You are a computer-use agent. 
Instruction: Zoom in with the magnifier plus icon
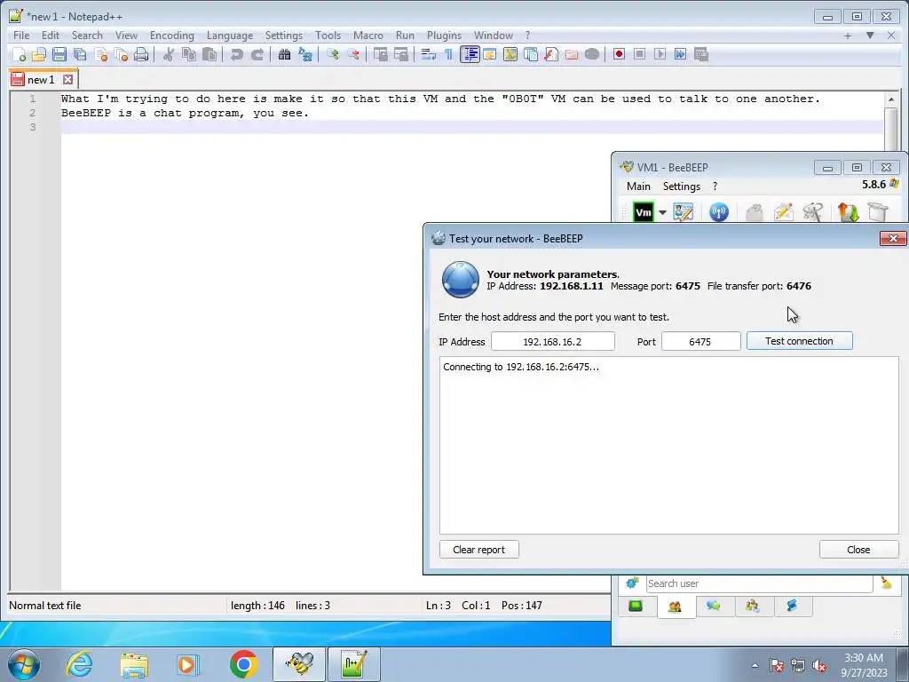[332, 54]
